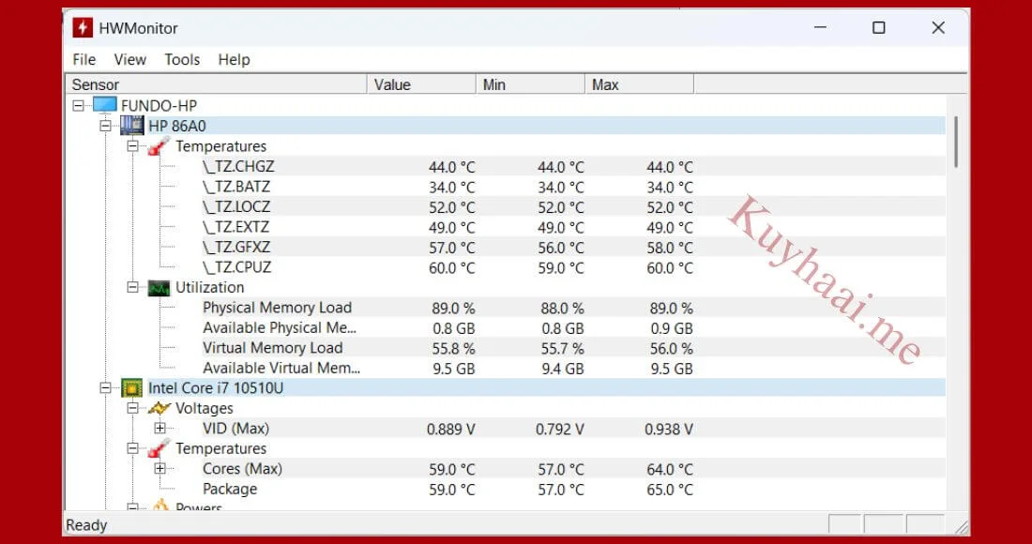Expand the Cores (Max) entry

coord(159,469)
